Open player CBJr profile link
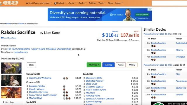Image resolution: width=187 pixels, height=105 pixels. 178,74
